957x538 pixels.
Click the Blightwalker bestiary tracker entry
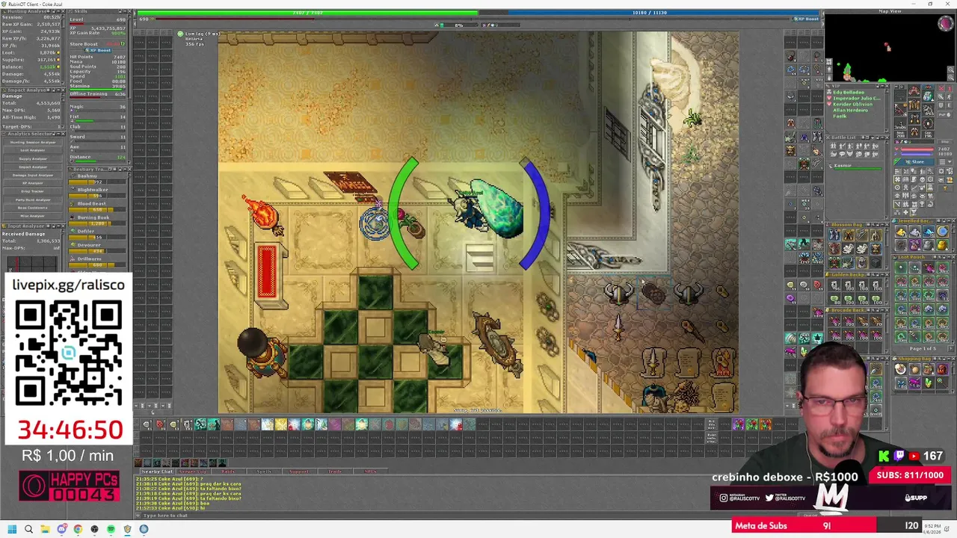pos(97,193)
